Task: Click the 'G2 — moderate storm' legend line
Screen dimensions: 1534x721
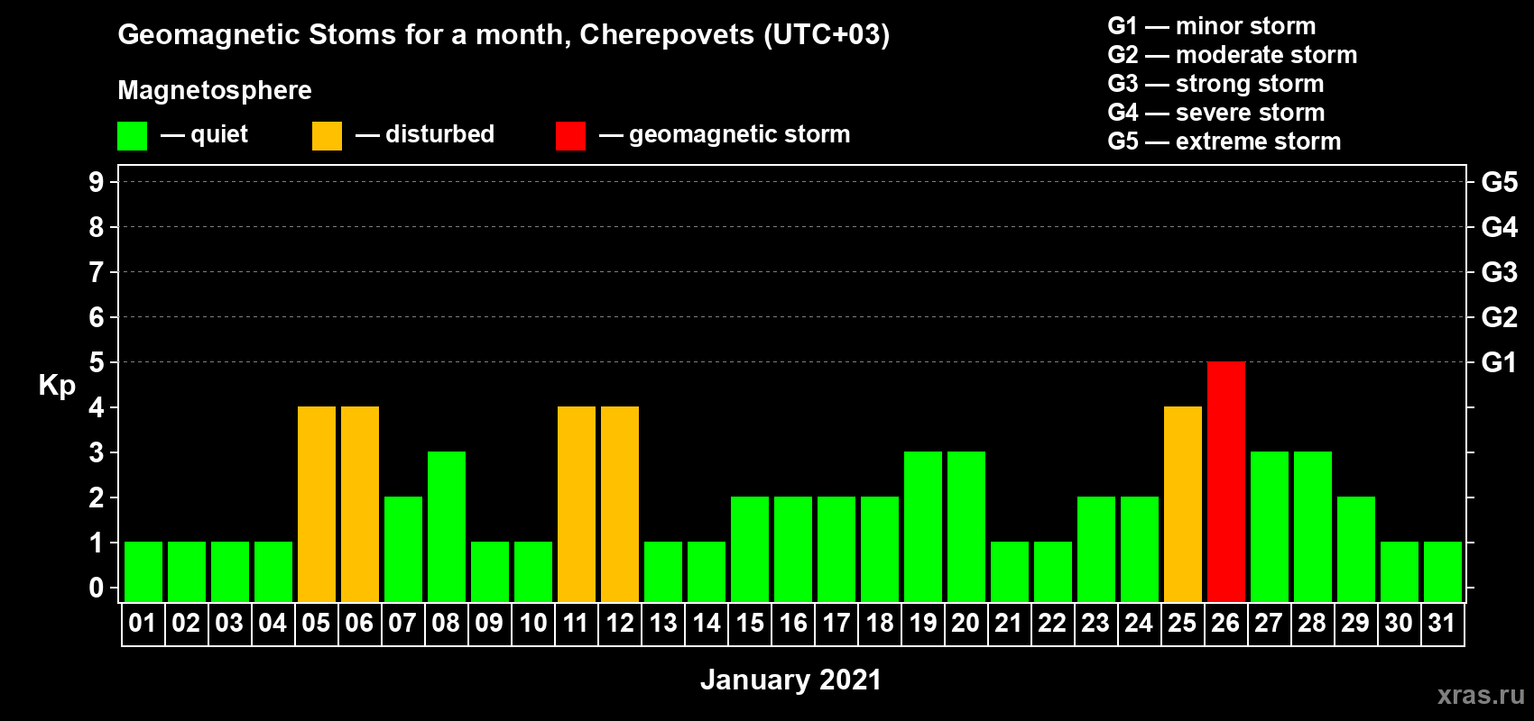Action: 1233,55
